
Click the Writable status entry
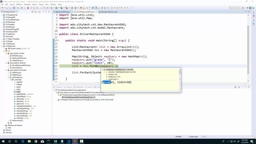pos(178,137)
